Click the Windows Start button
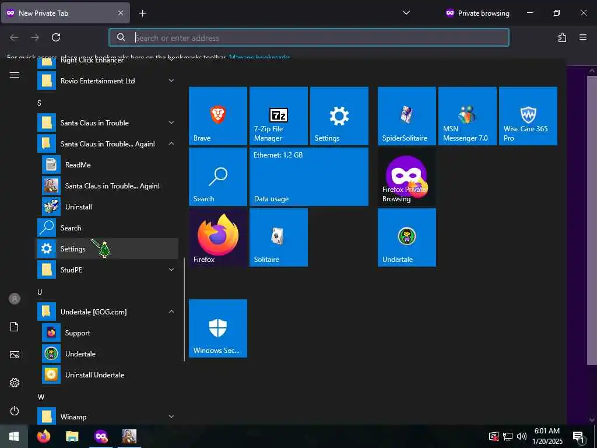597x448 pixels. coord(14,436)
